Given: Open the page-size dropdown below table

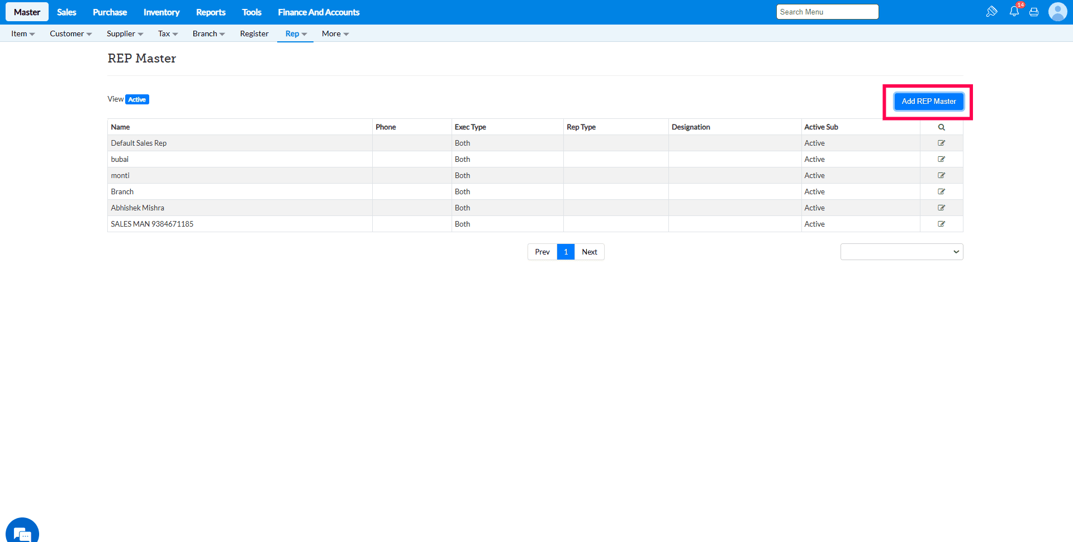Looking at the screenshot, I should tap(901, 252).
